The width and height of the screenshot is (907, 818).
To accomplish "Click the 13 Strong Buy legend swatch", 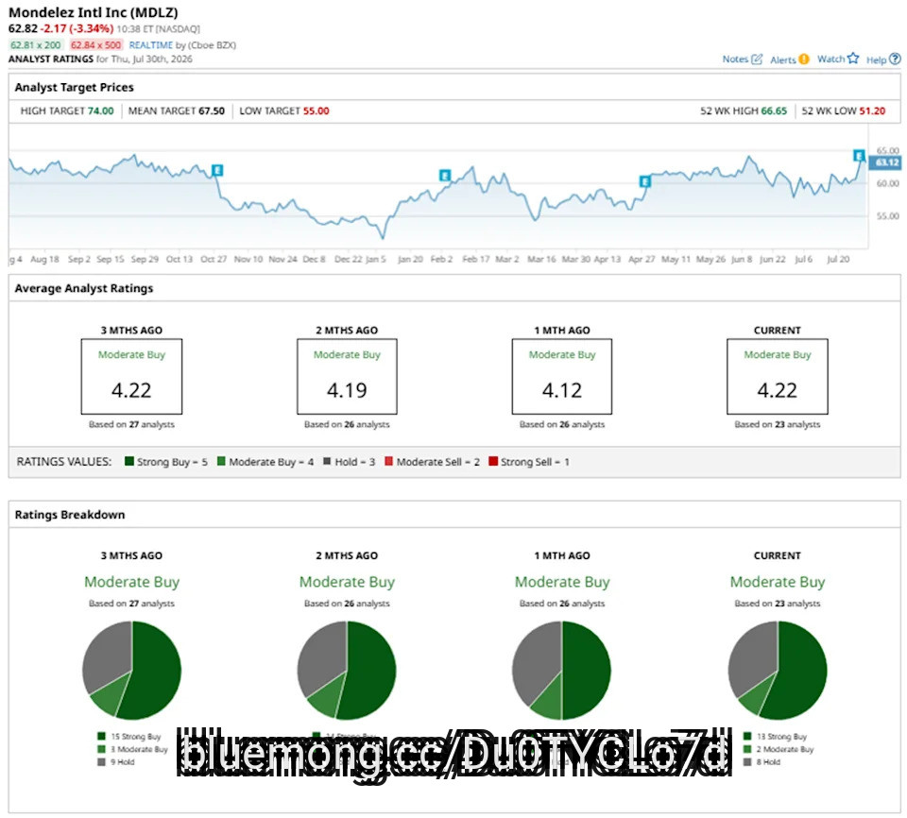I will point(747,737).
